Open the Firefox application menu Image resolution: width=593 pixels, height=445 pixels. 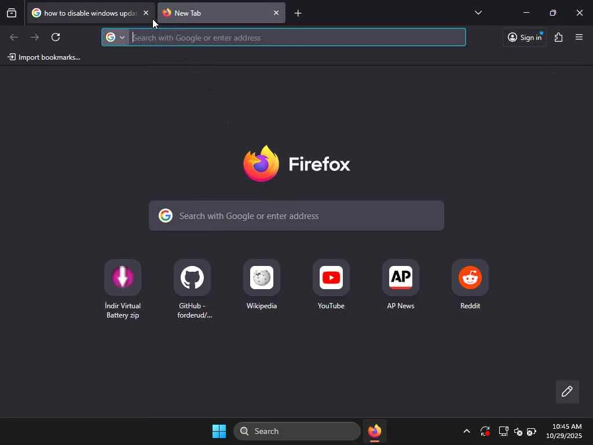[x=579, y=37]
